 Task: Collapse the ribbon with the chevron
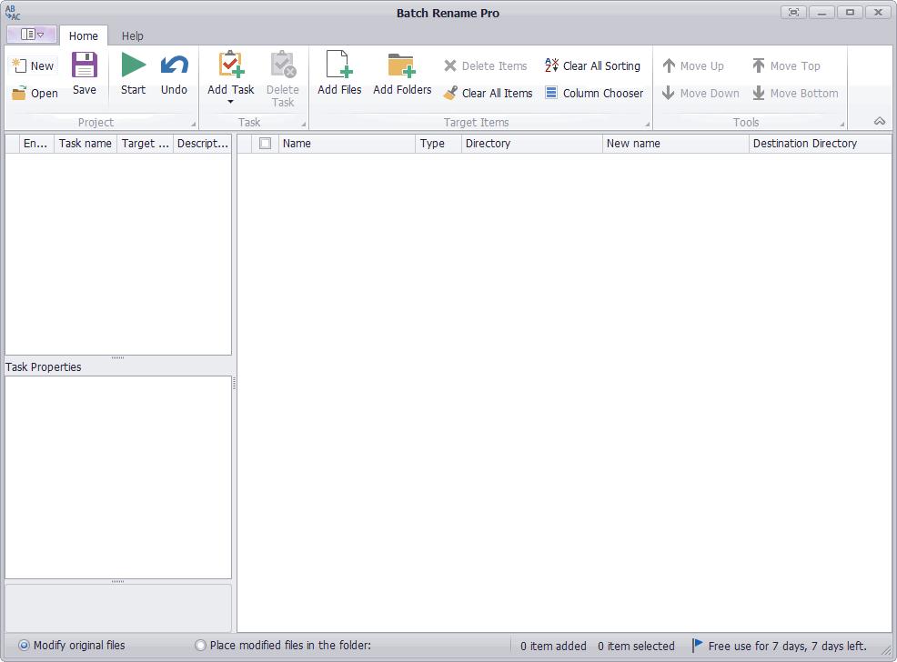[x=880, y=121]
